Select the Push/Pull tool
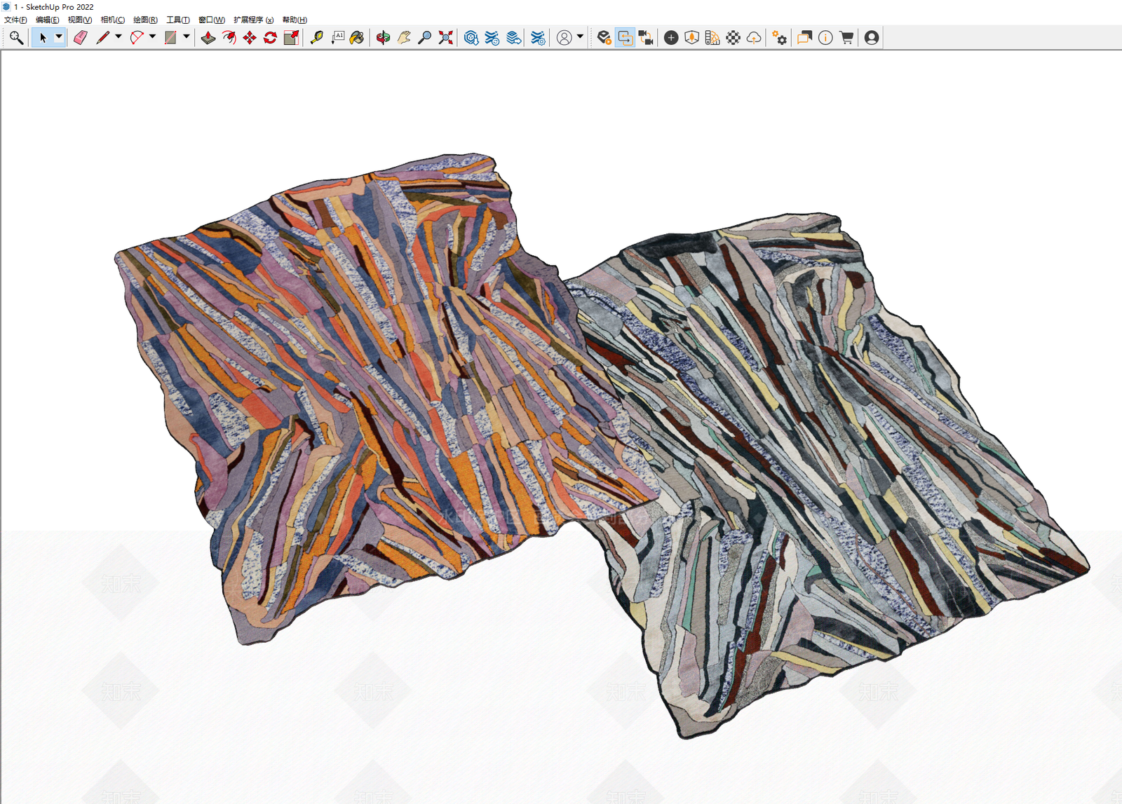 [x=208, y=38]
